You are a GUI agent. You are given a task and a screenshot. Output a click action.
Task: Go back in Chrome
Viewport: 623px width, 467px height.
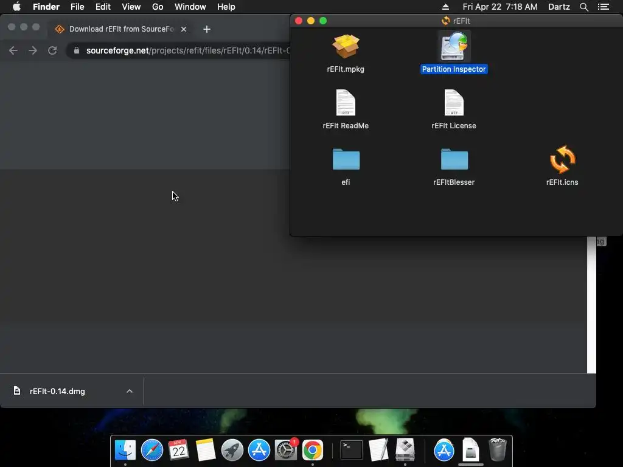click(x=13, y=50)
